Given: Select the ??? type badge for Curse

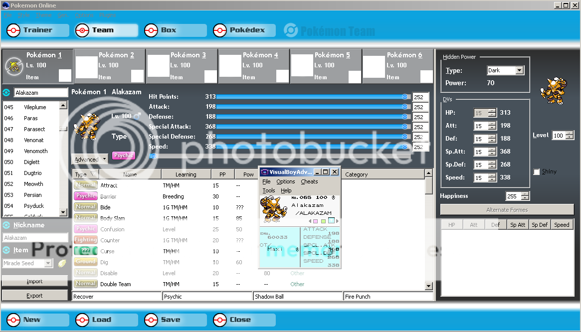Looking at the screenshot, I should pyautogui.click(x=86, y=251).
